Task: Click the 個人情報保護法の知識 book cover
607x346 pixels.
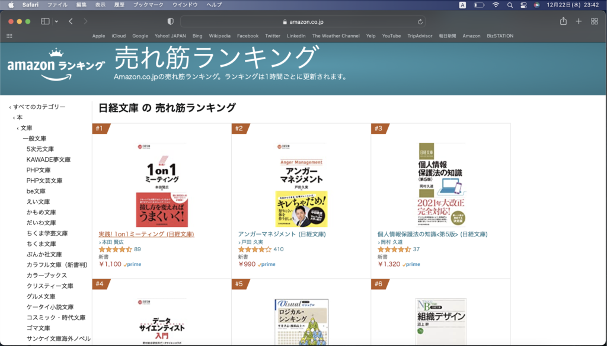Action: (x=440, y=184)
